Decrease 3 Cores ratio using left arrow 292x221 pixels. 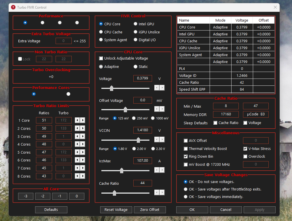point(77,136)
